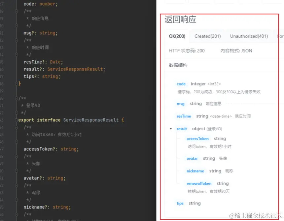Click 'ServiceResponseResult' type on result line

pos(75,69)
